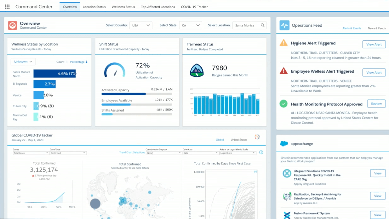Select the Percentage column toggle
The height and width of the screenshot is (219, 389).
(x=77, y=62)
